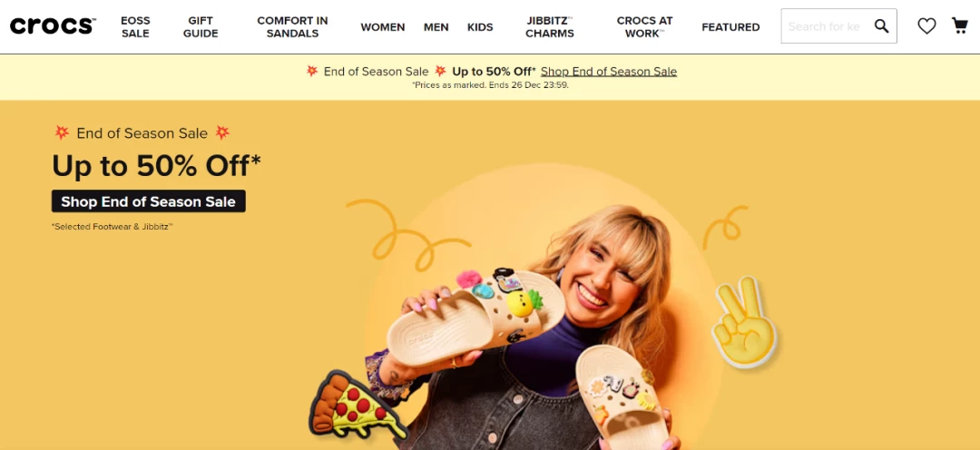Click the black Shop End of Season Sale button
The image size is (980, 450).
click(148, 201)
